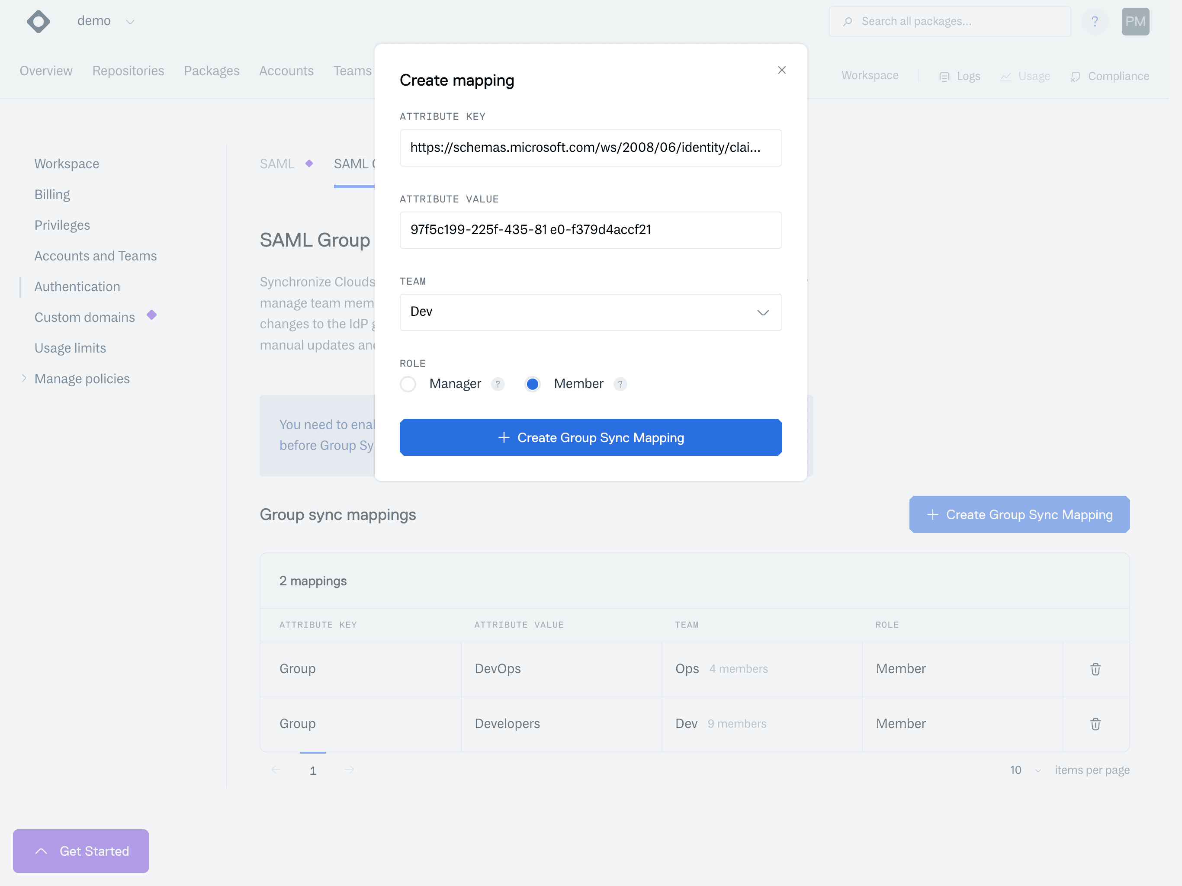This screenshot has width=1182, height=886.
Task: Click the Cloudsmith logo icon
Action: (x=39, y=21)
